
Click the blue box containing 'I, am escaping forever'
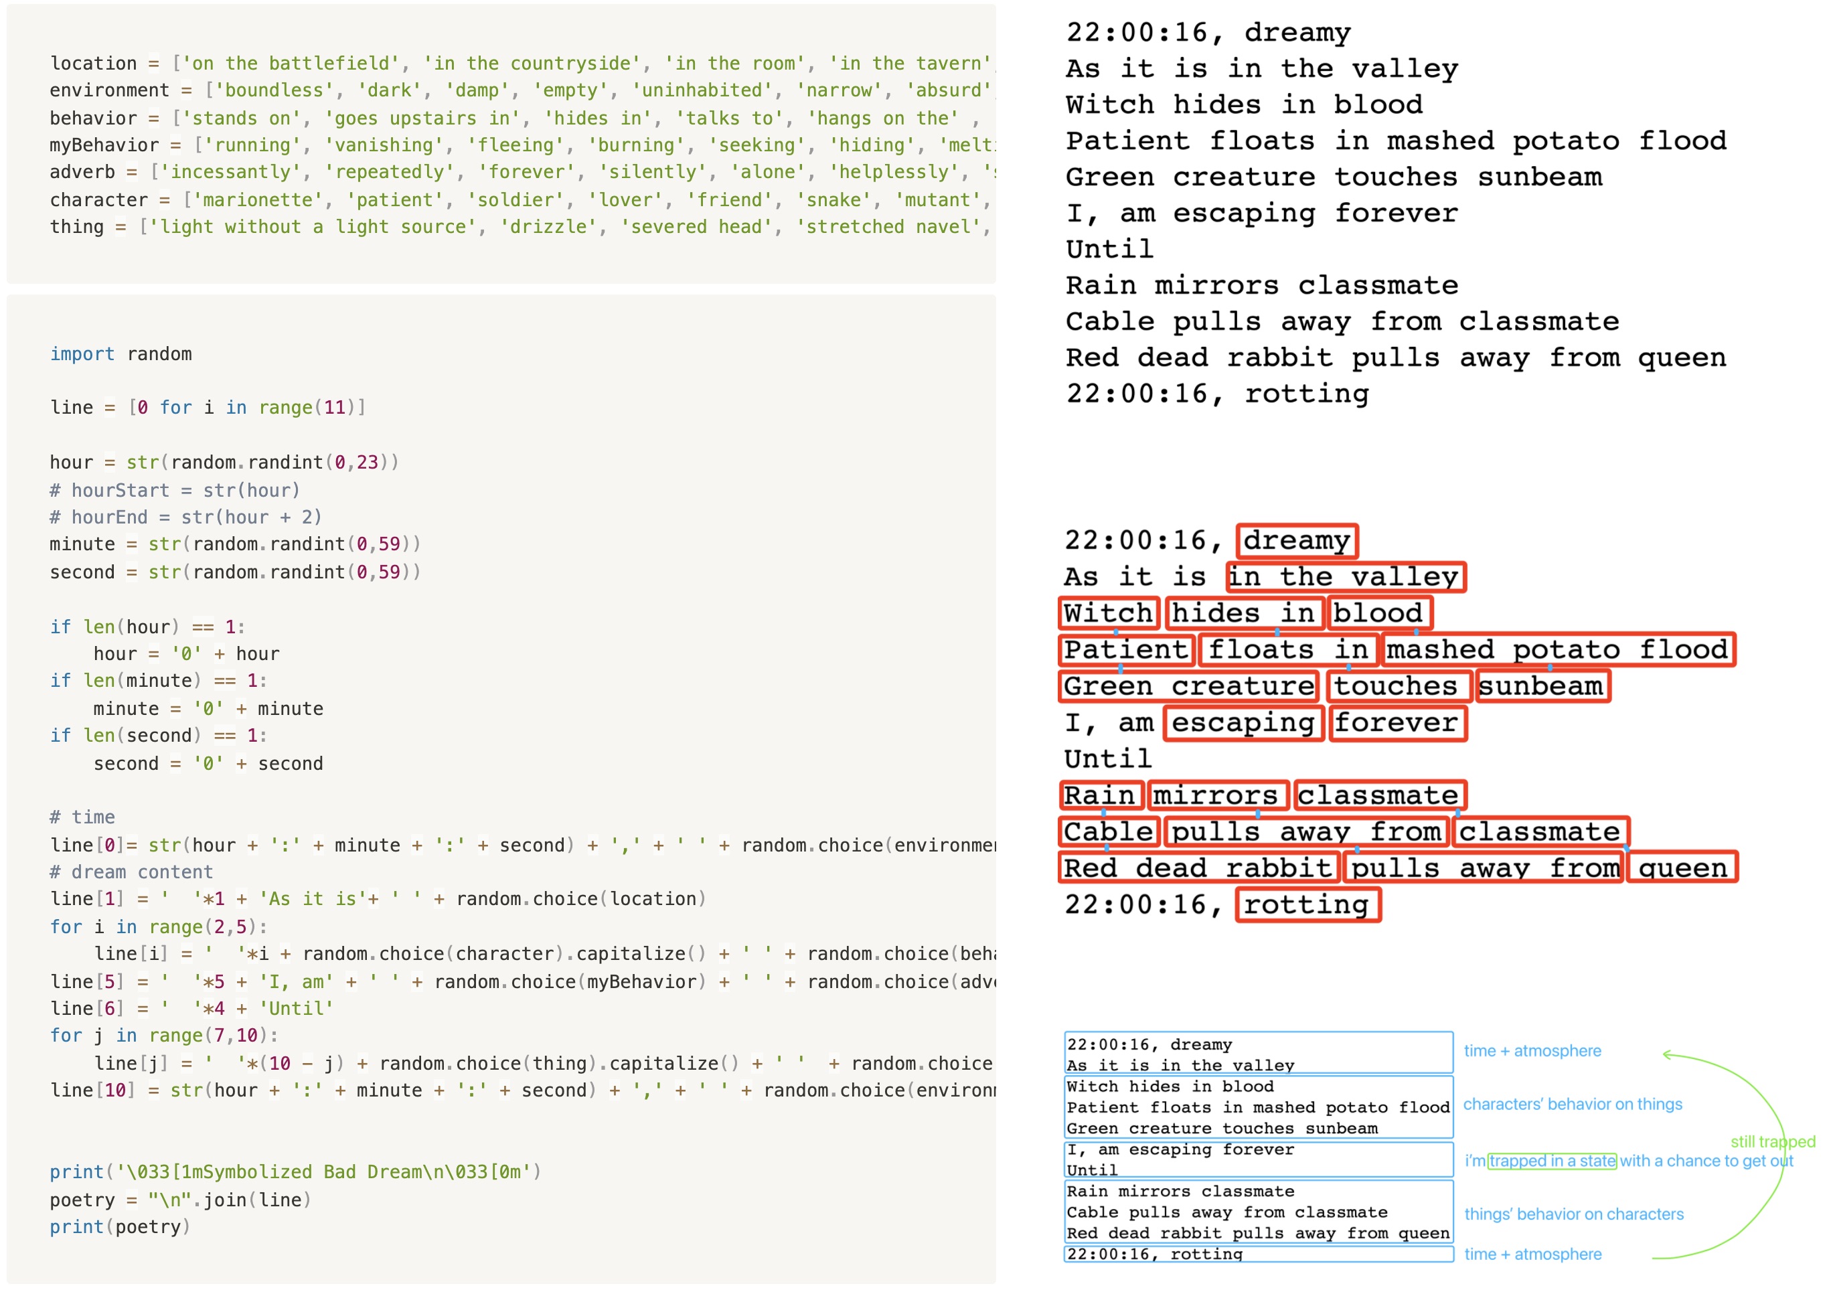tap(1257, 1159)
